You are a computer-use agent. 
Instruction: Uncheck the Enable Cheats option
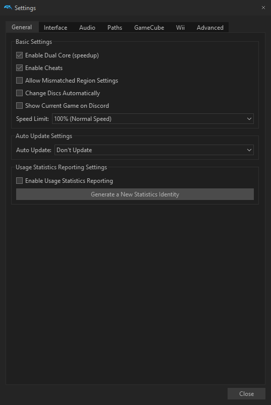(19, 68)
